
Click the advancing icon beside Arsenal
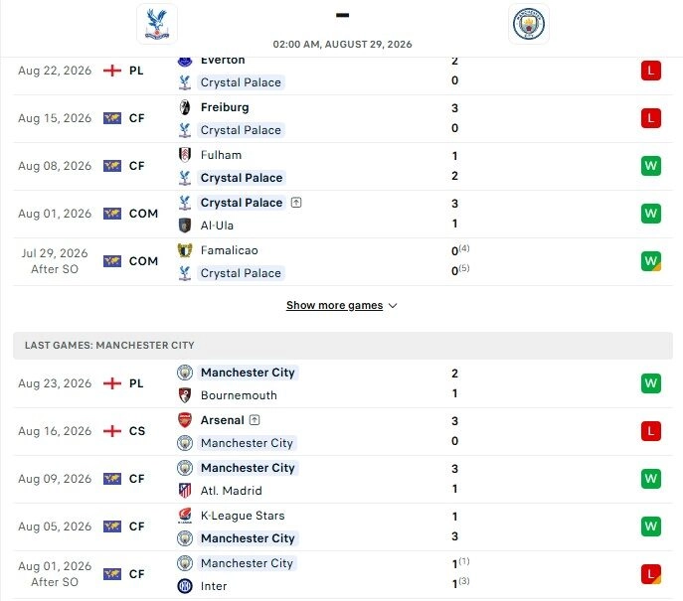pos(255,420)
